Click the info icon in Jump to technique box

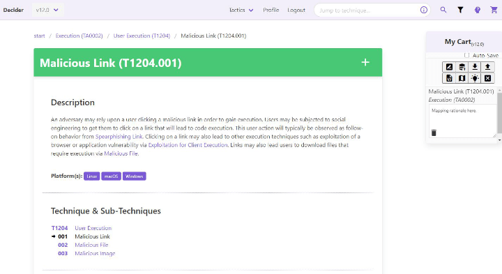coord(424,10)
